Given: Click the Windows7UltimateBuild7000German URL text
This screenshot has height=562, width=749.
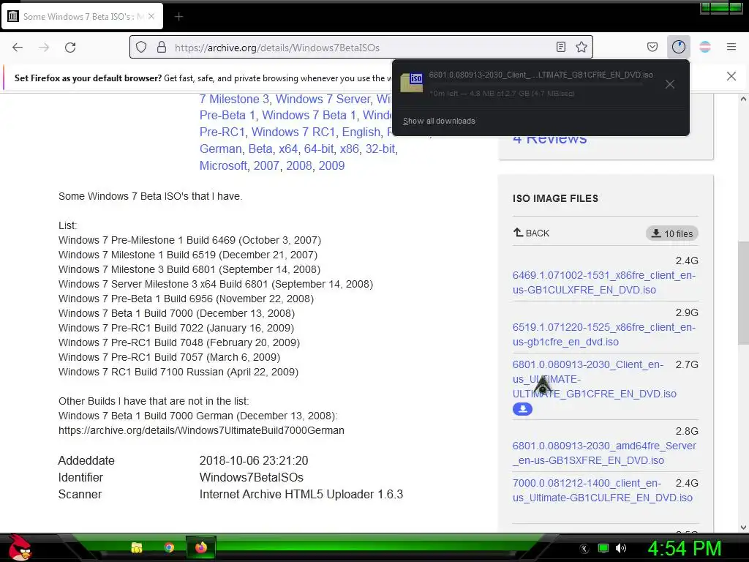Looking at the screenshot, I should tap(201, 430).
